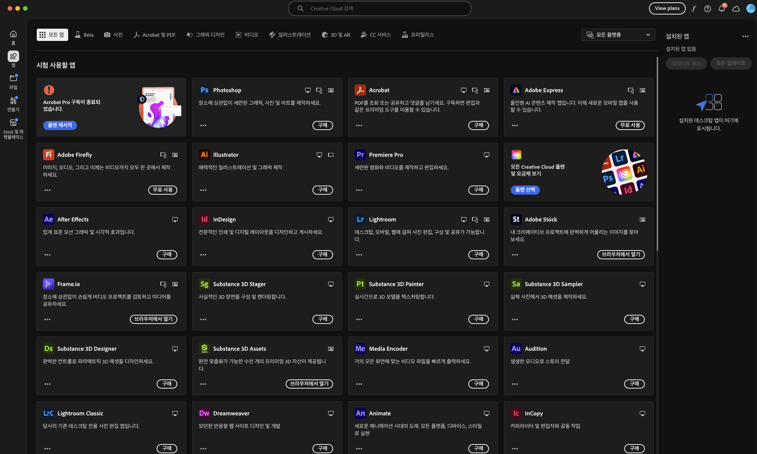757x454 pixels.
Task: Click 무료 사용 on Adobe Express
Action: point(630,125)
